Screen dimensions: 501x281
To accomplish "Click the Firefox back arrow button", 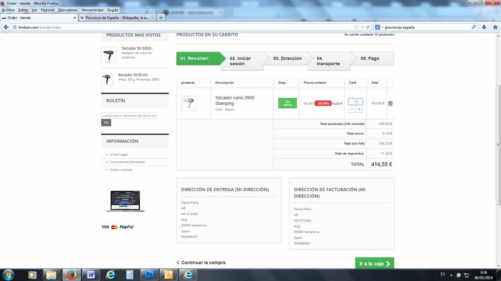I will tap(6, 27).
